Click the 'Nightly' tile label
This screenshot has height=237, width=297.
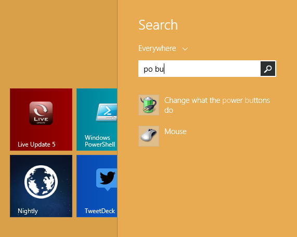pos(28,211)
